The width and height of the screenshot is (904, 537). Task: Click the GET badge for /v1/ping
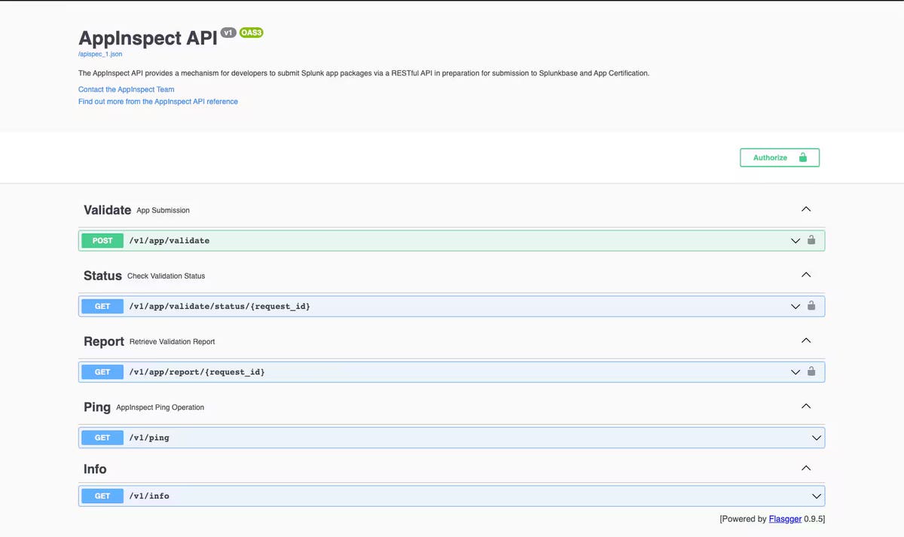(102, 438)
